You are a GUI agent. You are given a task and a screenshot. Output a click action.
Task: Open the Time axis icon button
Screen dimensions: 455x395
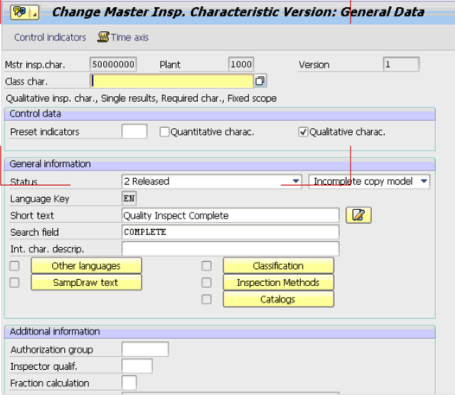(103, 37)
